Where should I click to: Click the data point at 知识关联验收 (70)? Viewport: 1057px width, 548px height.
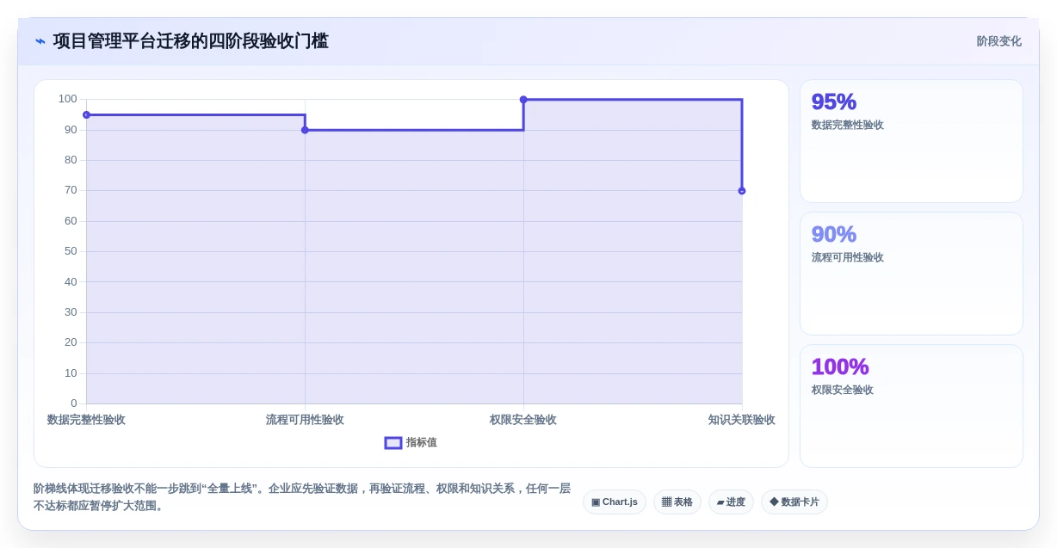742,191
